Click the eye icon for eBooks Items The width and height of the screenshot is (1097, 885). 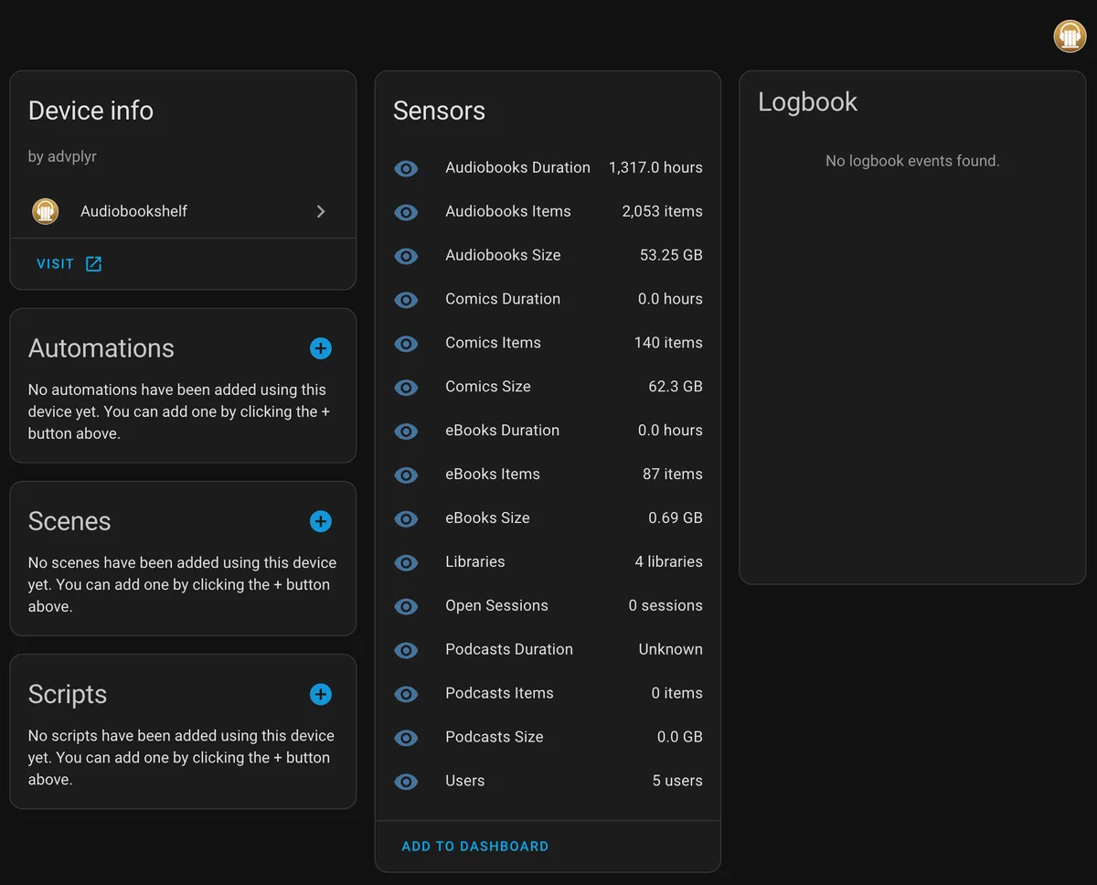coord(406,475)
